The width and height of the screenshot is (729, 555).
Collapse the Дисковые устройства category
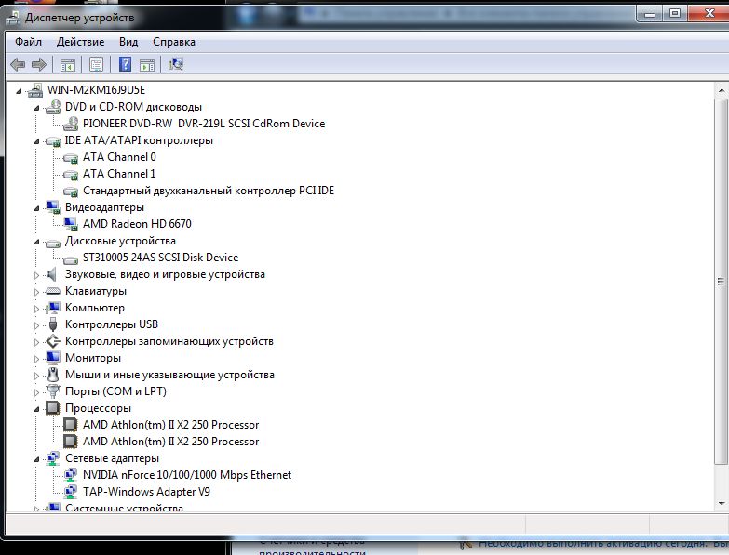tap(36, 242)
